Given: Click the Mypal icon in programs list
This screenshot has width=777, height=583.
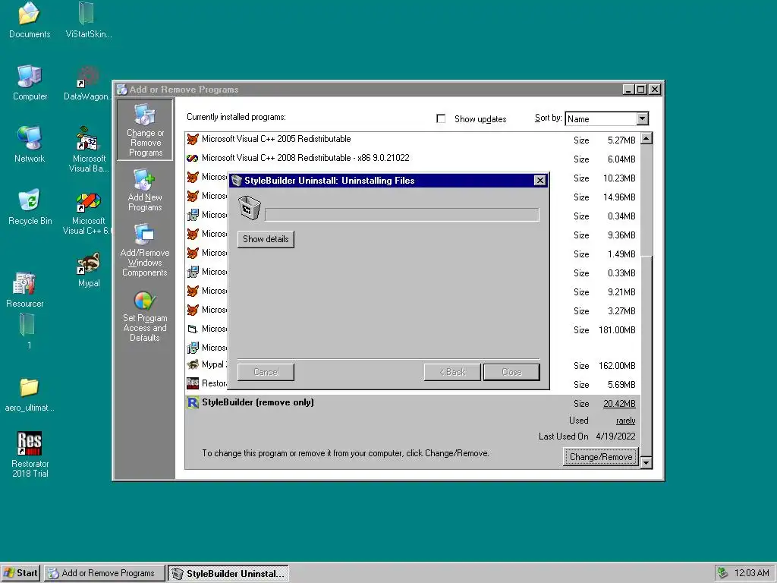Looking at the screenshot, I should (x=193, y=365).
